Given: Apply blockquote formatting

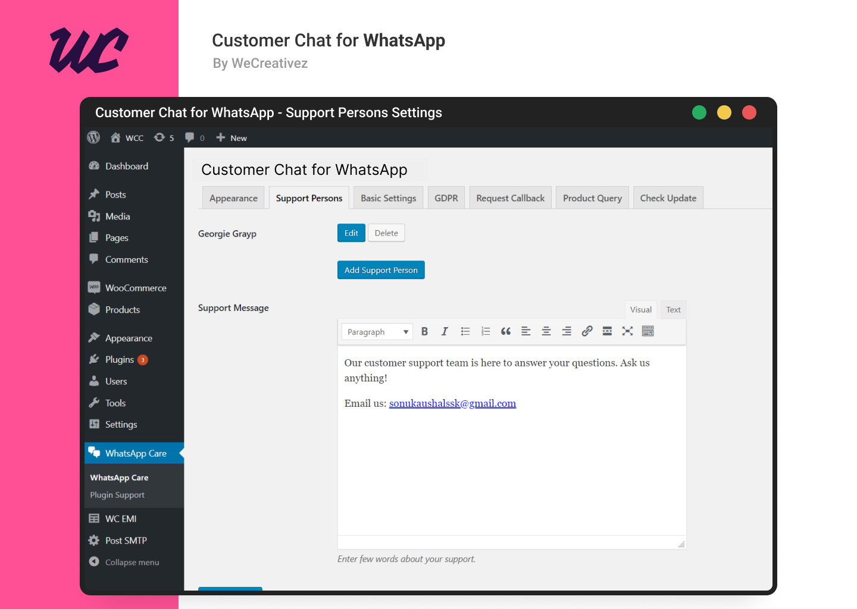Looking at the screenshot, I should 506,331.
